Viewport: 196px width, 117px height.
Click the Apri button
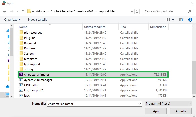coord(156,111)
